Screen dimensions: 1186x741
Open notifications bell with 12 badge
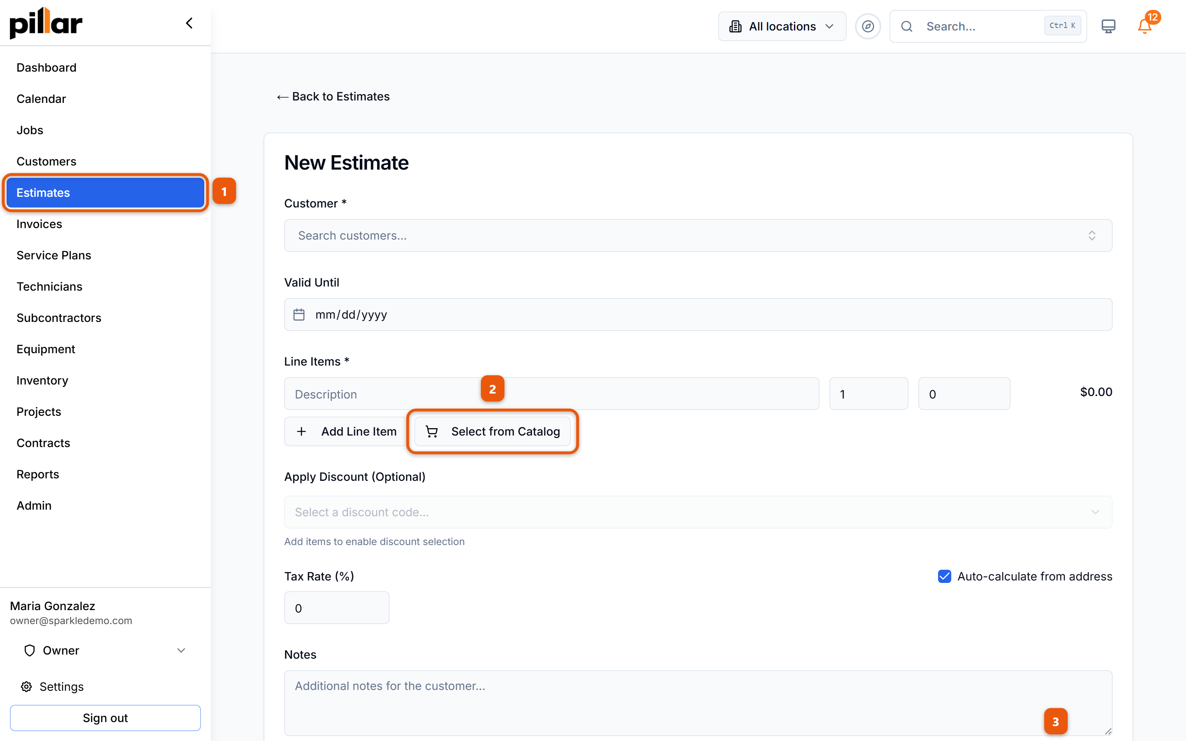(1145, 26)
